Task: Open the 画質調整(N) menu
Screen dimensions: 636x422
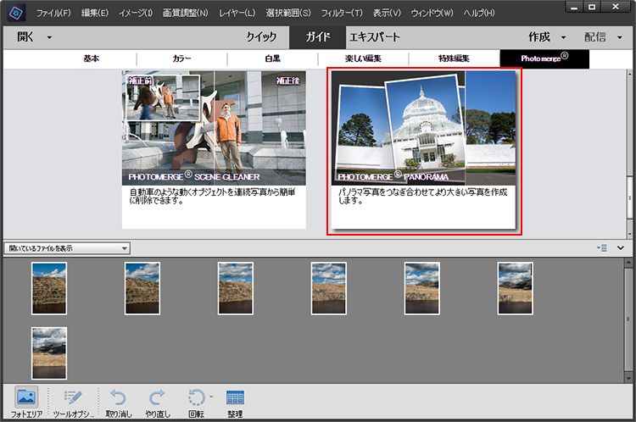Action: [186, 13]
